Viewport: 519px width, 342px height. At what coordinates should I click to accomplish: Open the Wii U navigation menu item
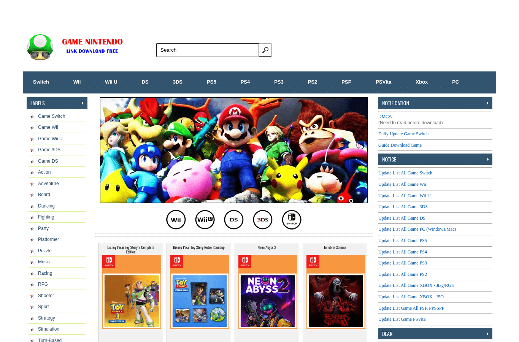point(111,82)
